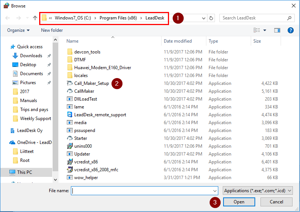
Task: Open the view options dropdown arrow
Action: [265, 30]
